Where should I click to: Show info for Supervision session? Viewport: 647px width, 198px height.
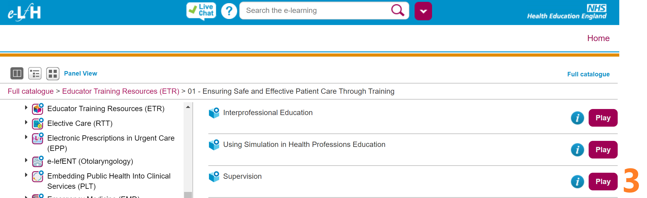(x=578, y=182)
